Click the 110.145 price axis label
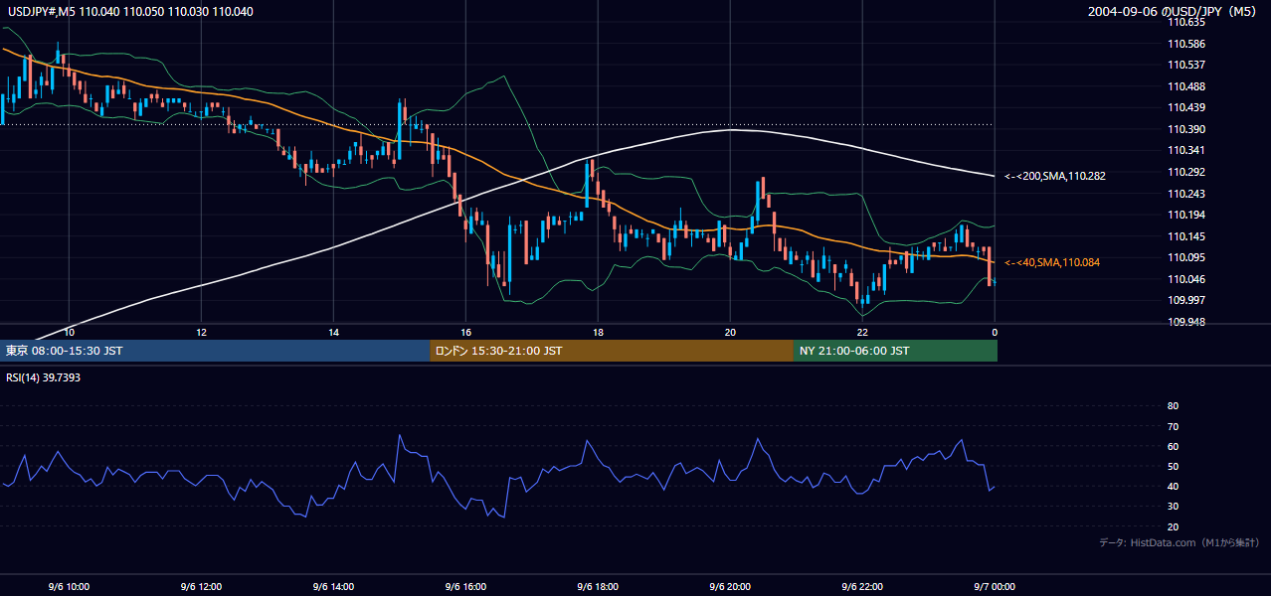The width and height of the screenshot is (1271, 596). click(x=1185, y=236)
